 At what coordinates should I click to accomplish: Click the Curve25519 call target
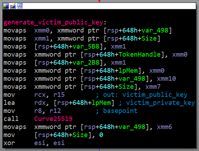point(53,119)
